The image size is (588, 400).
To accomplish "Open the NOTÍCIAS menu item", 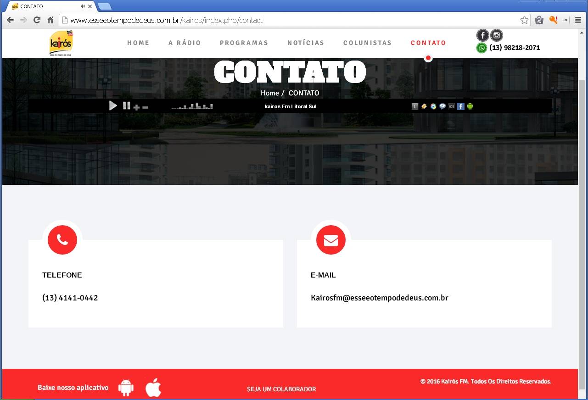I will [306, 43].
